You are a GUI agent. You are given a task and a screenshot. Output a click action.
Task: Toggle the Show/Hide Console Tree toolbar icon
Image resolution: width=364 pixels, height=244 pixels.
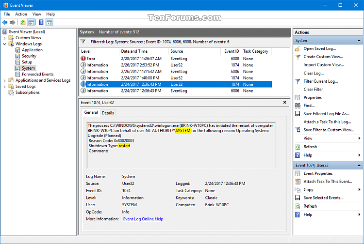[31, 22]
